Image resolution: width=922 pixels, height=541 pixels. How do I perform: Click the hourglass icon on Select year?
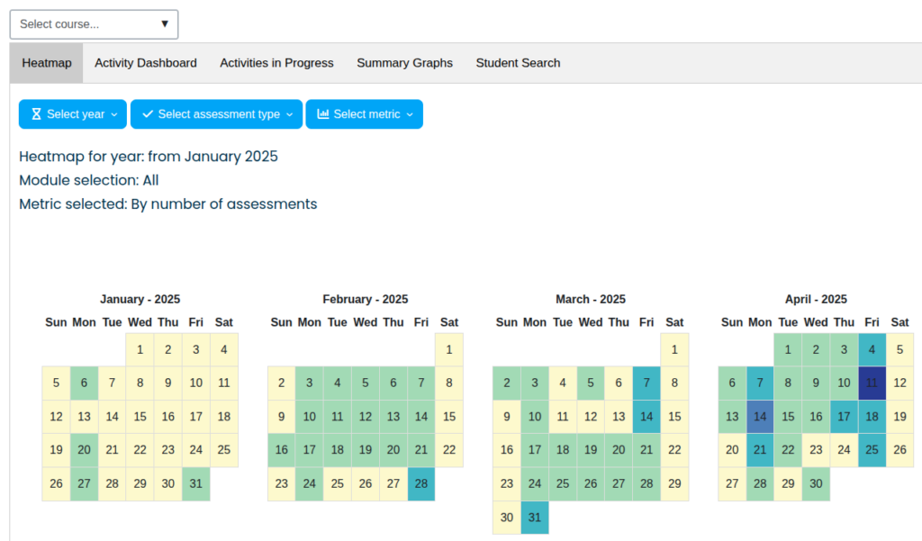coord(35,114)
